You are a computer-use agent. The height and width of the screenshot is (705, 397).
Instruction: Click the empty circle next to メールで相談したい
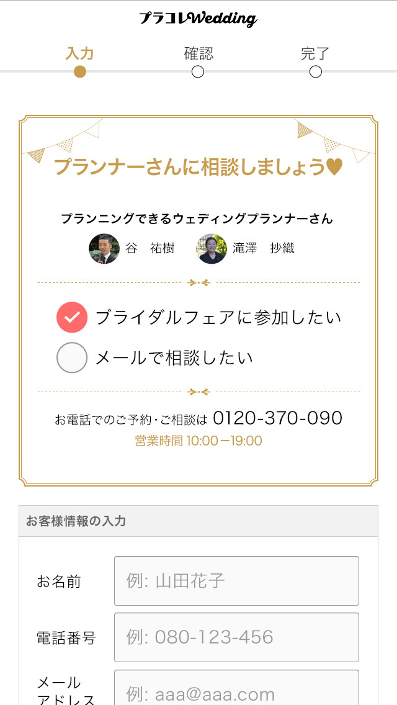tap(72, 356)
